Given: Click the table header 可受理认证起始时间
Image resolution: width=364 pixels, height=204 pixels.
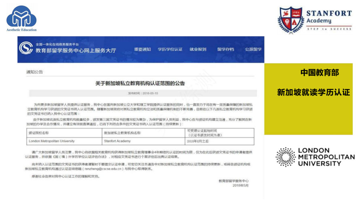Looking at the screenshot, I should pyautogui.click(x=202, y=131).
